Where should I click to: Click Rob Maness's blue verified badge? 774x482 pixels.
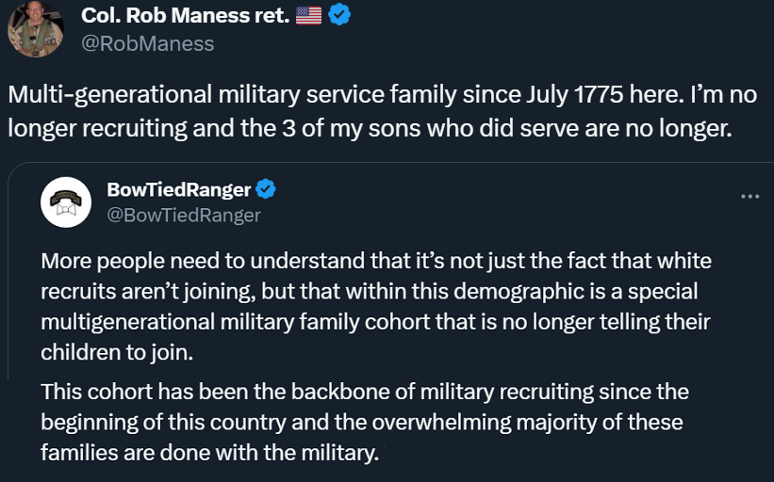[x=339, y=15]
